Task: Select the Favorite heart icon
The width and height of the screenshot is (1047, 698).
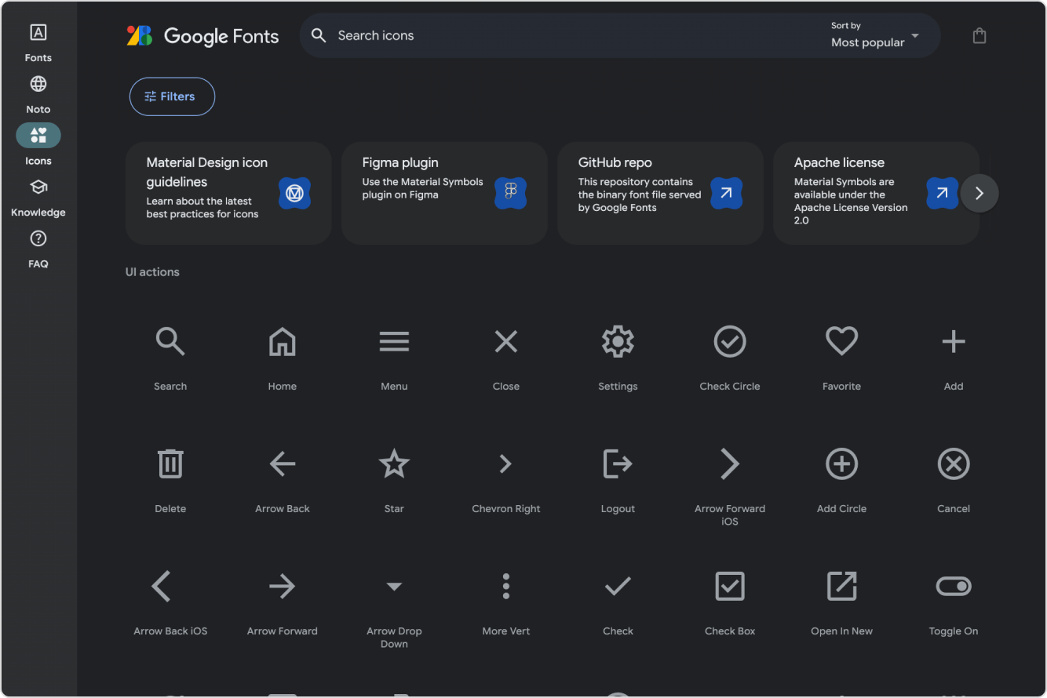Action: pos(841,341)
